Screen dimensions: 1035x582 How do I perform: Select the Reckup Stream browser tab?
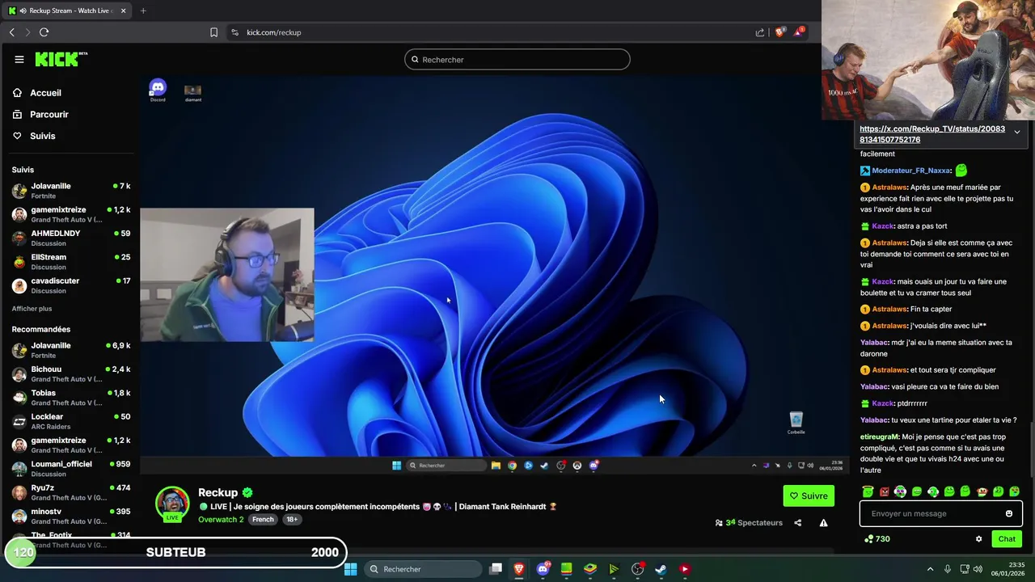point(67,11)
